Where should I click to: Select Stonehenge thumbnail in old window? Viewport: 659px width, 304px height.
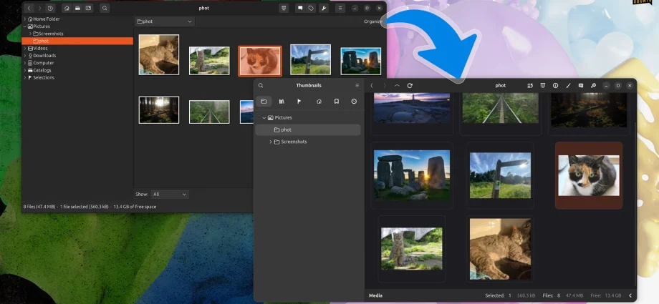[x=361, y=62]
